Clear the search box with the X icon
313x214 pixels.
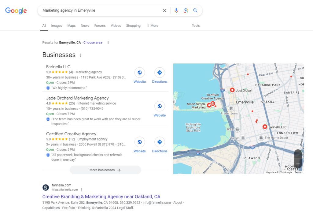tap(165, 10)
